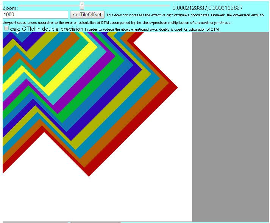Click the "calc CTM in double precision" label text

coord(47,29)
